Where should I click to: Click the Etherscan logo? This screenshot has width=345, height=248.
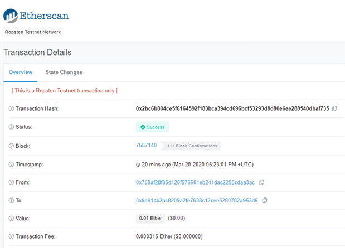coord(36,16)
